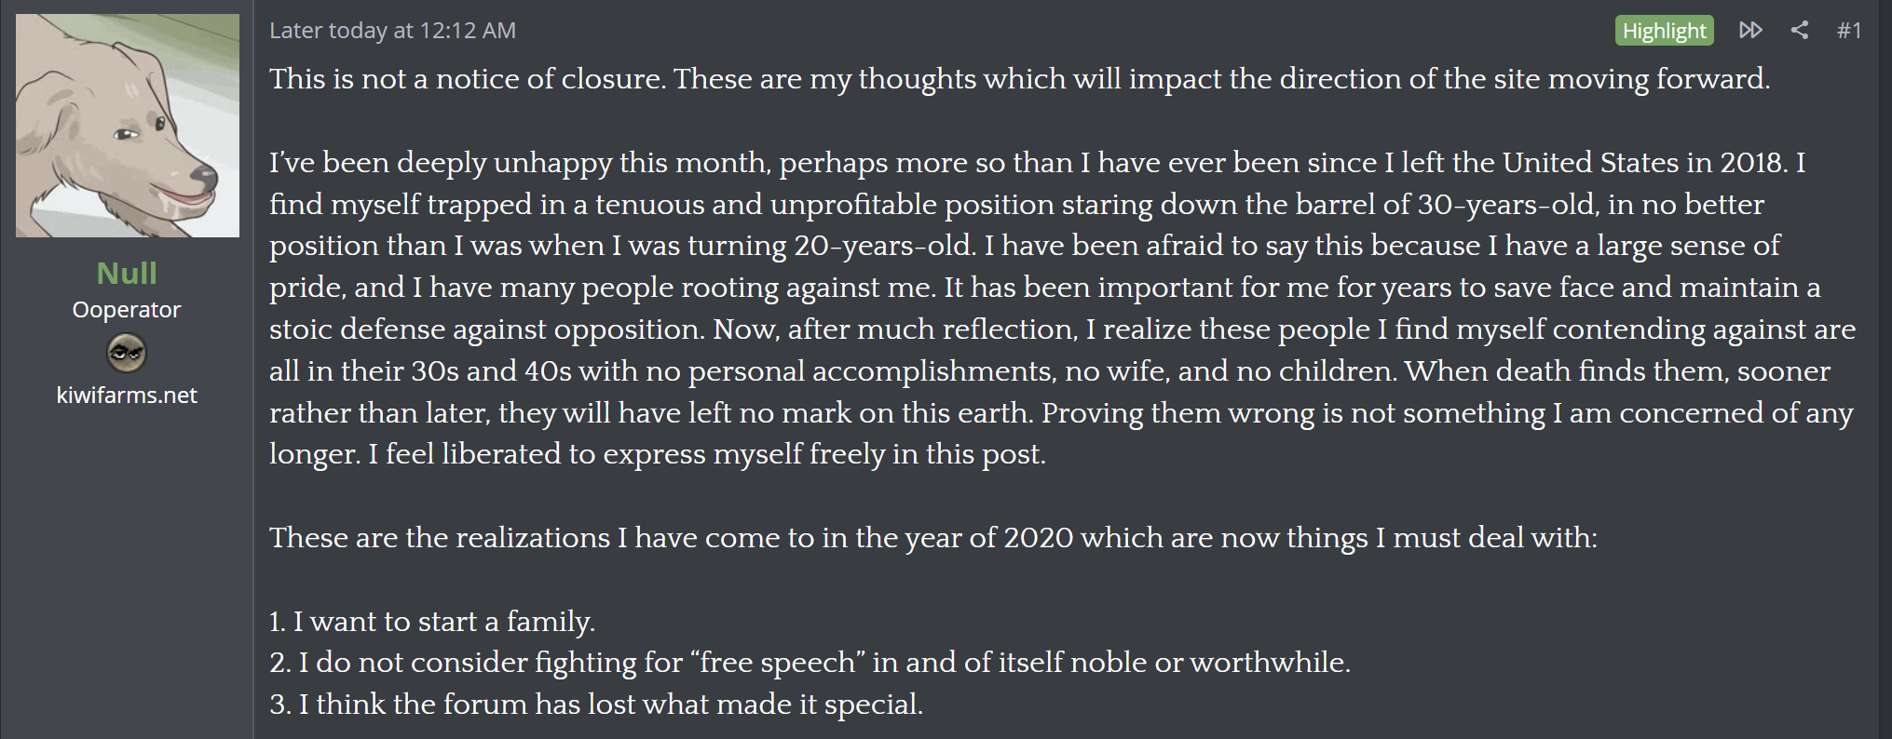Click the 'Later today at 12:12 AM' timestamp
The height and width of the screenshot is (739, 1892).
coord(392,31)
